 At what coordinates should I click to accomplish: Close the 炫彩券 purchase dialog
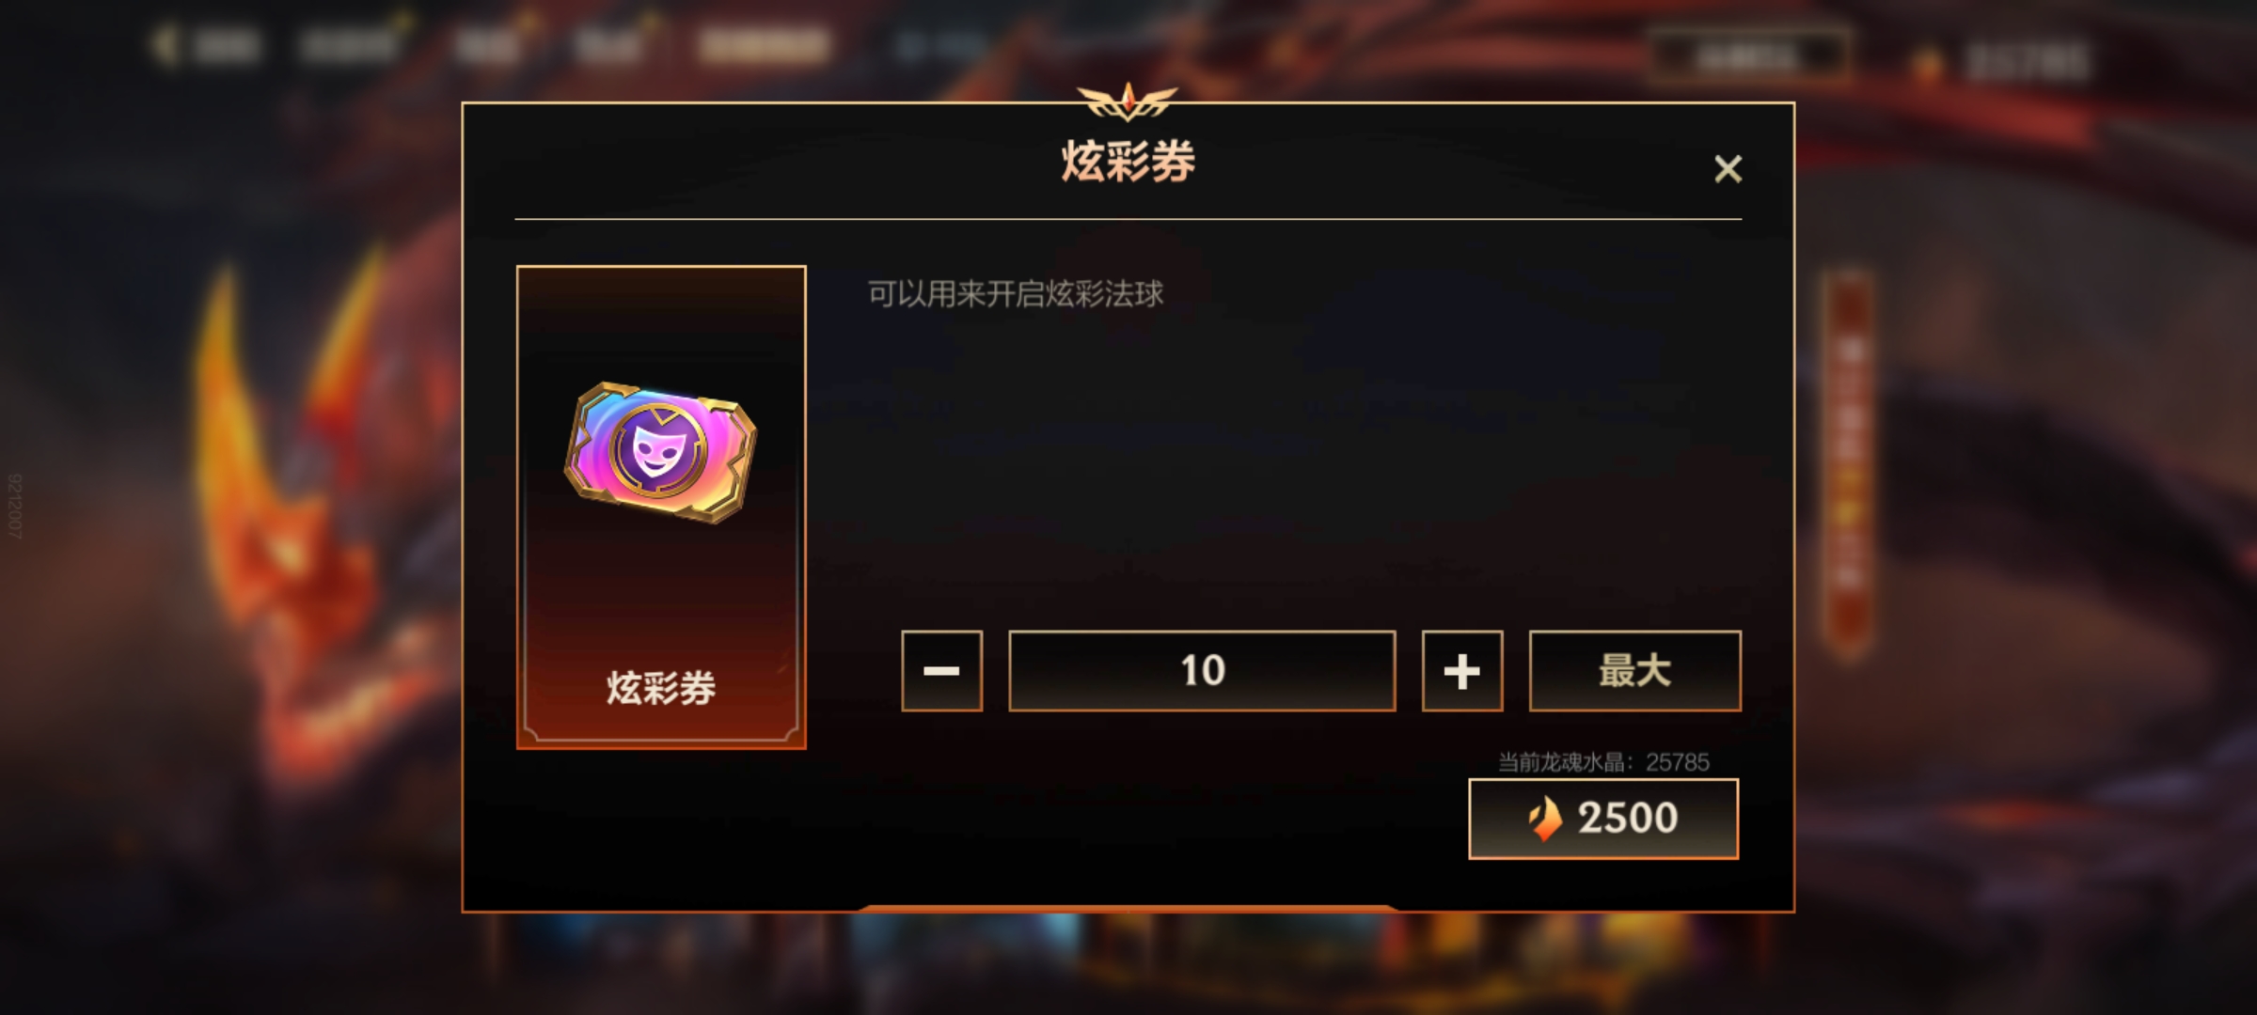click(1728, 169)
